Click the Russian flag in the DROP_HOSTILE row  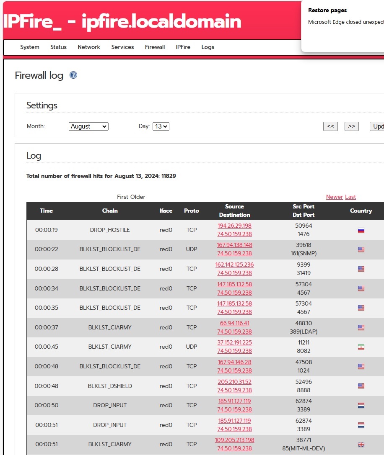[361, 230]
